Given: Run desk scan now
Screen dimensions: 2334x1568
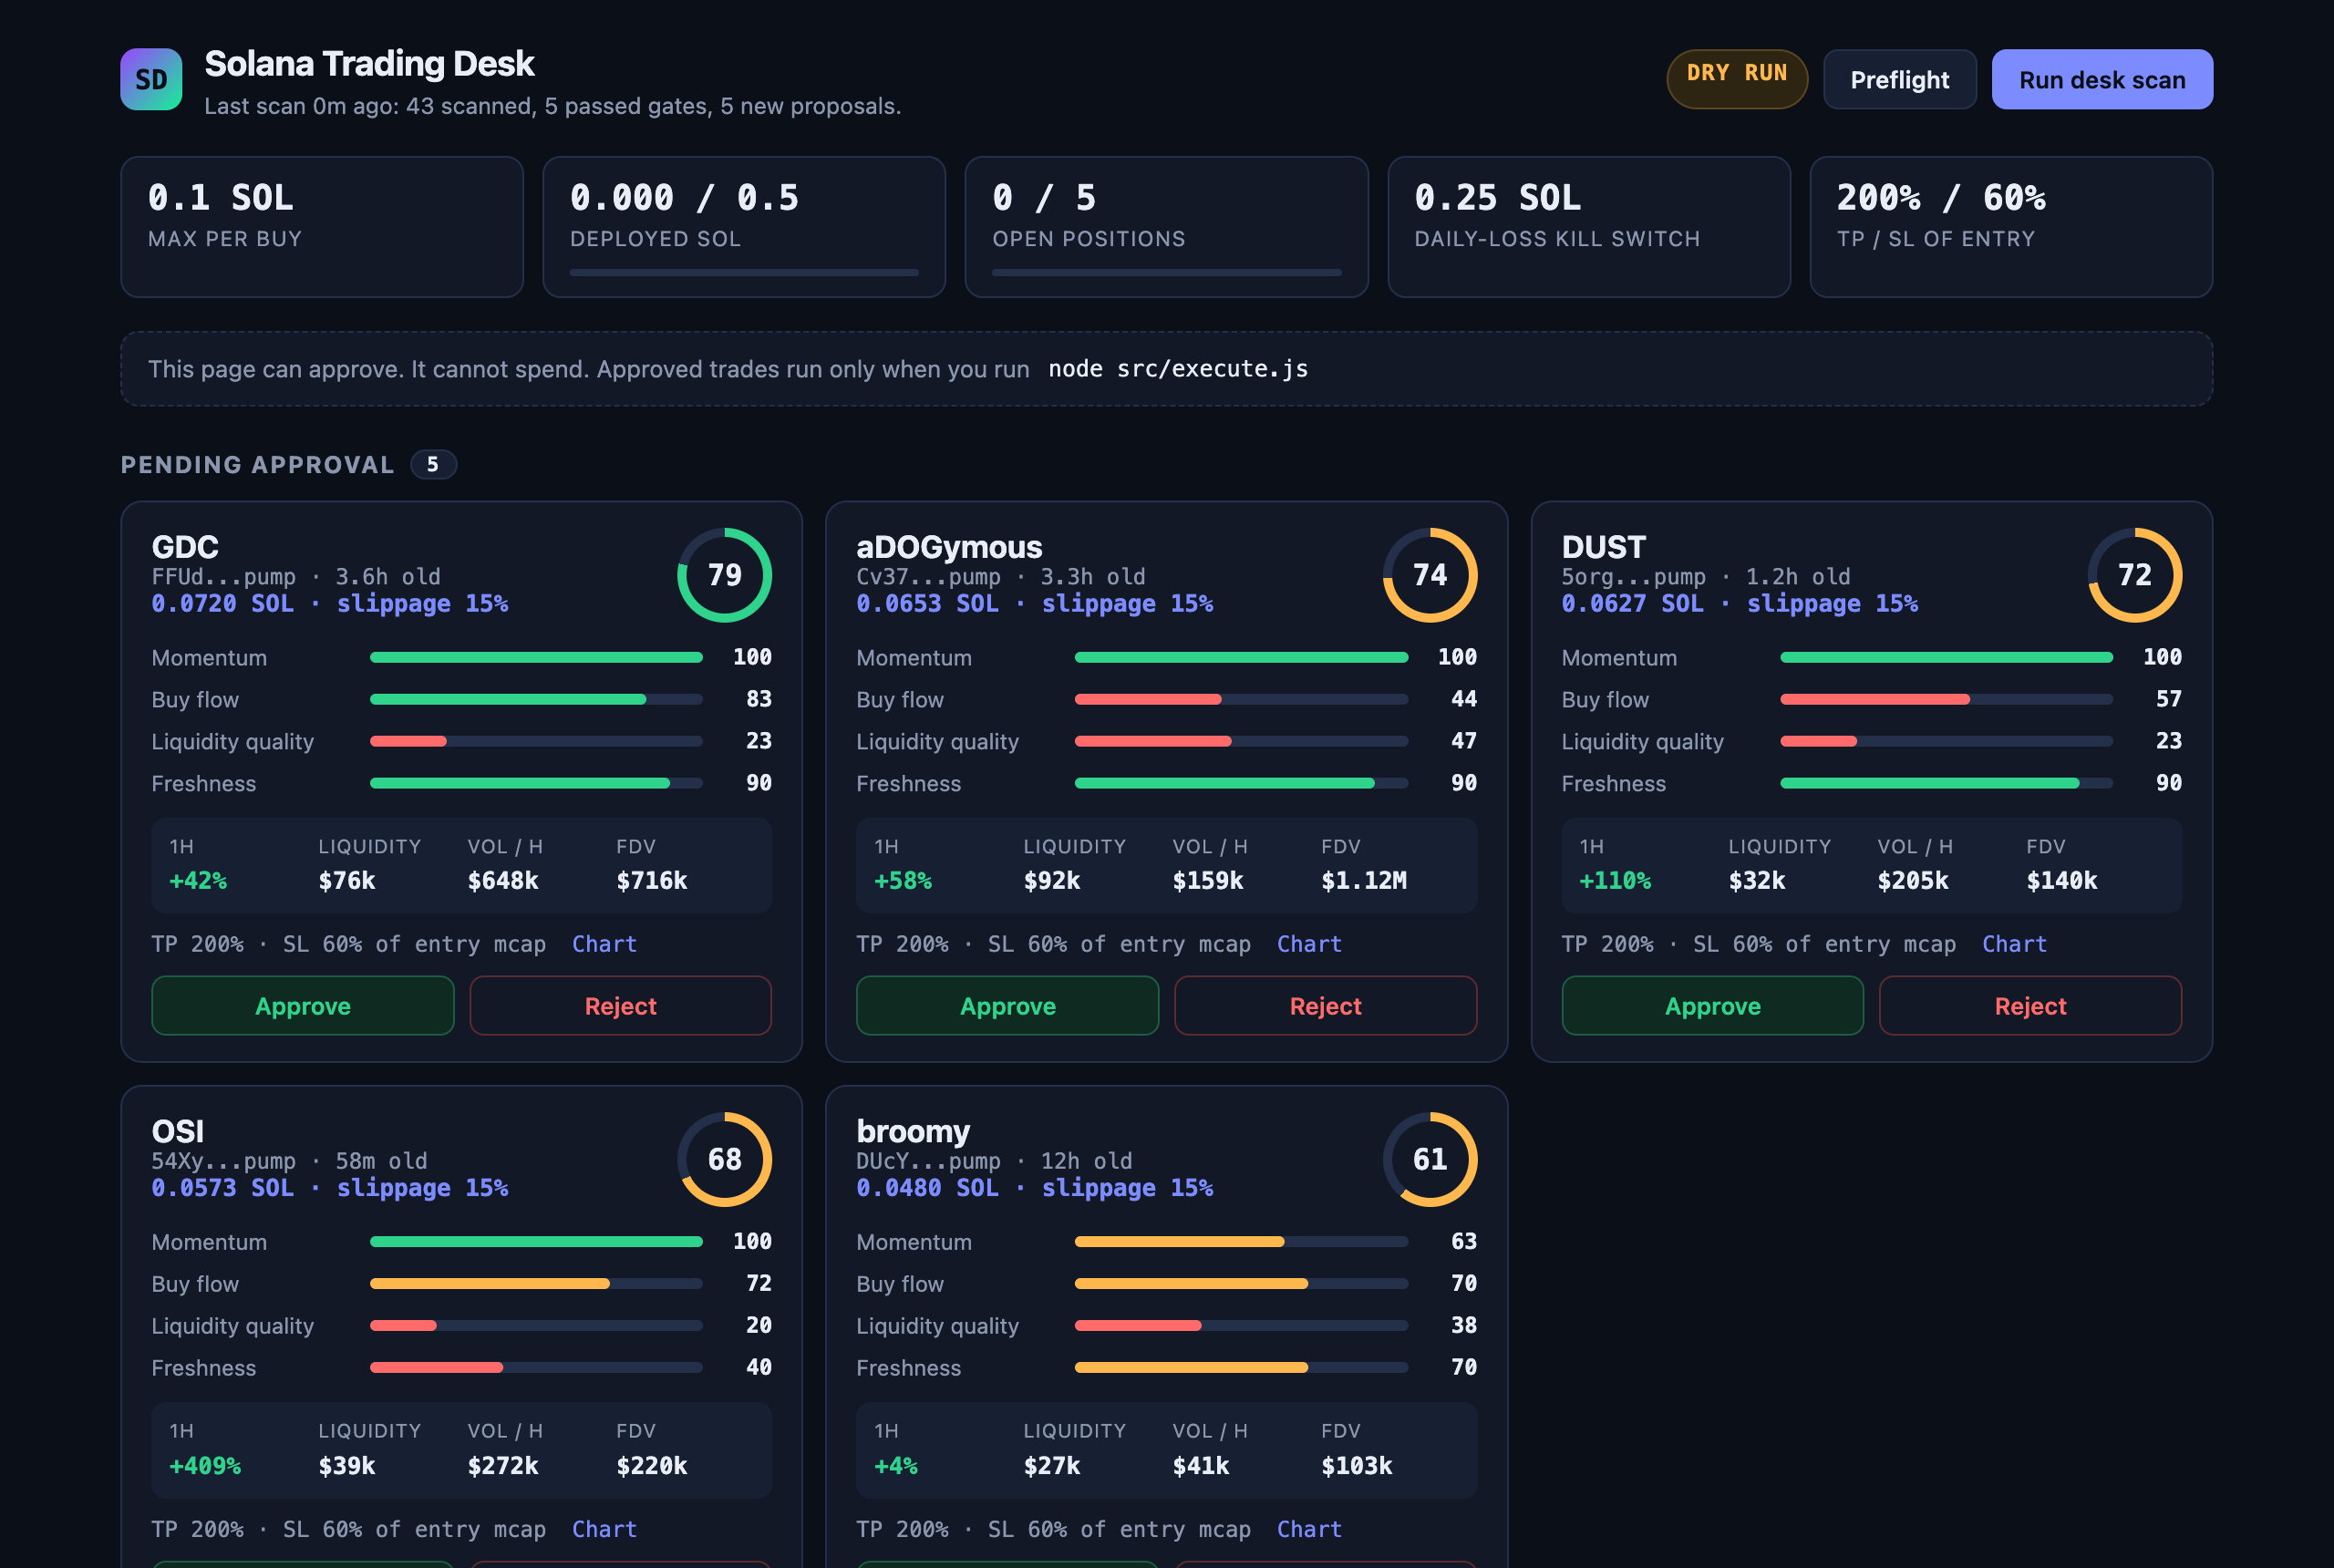Looking at the screenshot, I should coord(2102,79).
